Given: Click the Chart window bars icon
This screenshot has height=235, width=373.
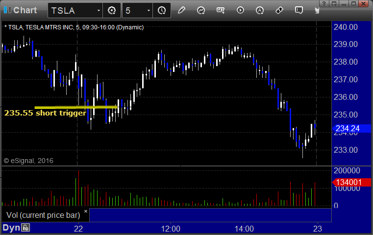Looking at the screenshot, I should (x=7, y=10).
